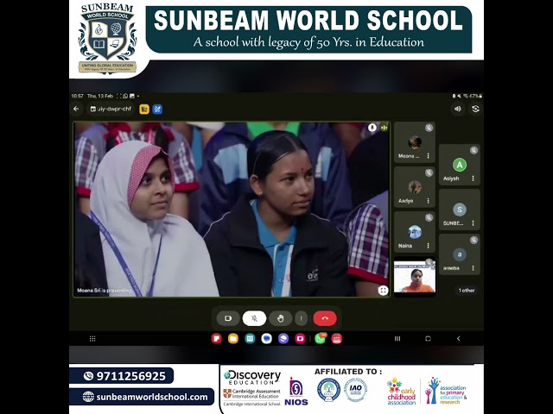This screenshot has width=553, height=414.
Task: Click areeba's lowercase a avatar
Action: tap(460, 254)
